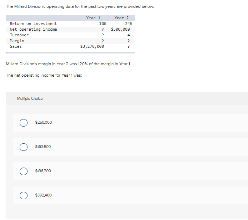Click the $250,000 answer text
The width and height of the screenshot is (248, 220).
coord(44,122)
